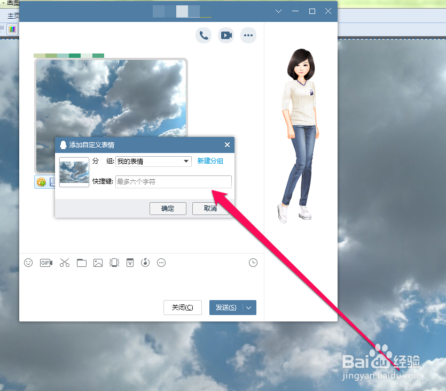Confirm with the 确定 button

click(168, 209)
